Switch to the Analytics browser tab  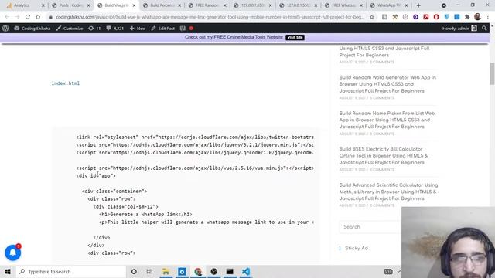[x=22, y=5]
